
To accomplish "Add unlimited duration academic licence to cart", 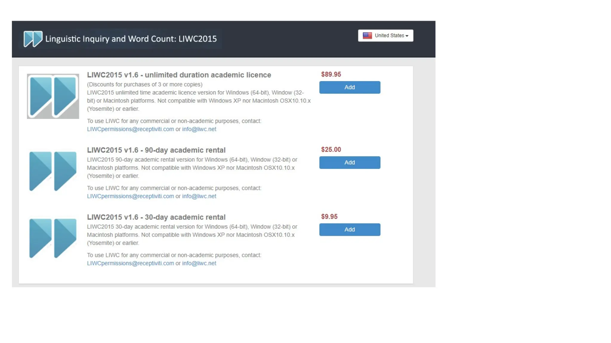I will click(x=349, y=87).
